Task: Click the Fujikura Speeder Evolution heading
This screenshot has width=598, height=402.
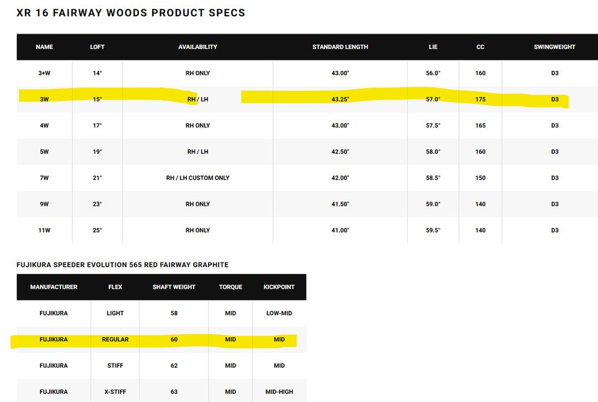Action: pyautogui.click(x=123, y=265)
